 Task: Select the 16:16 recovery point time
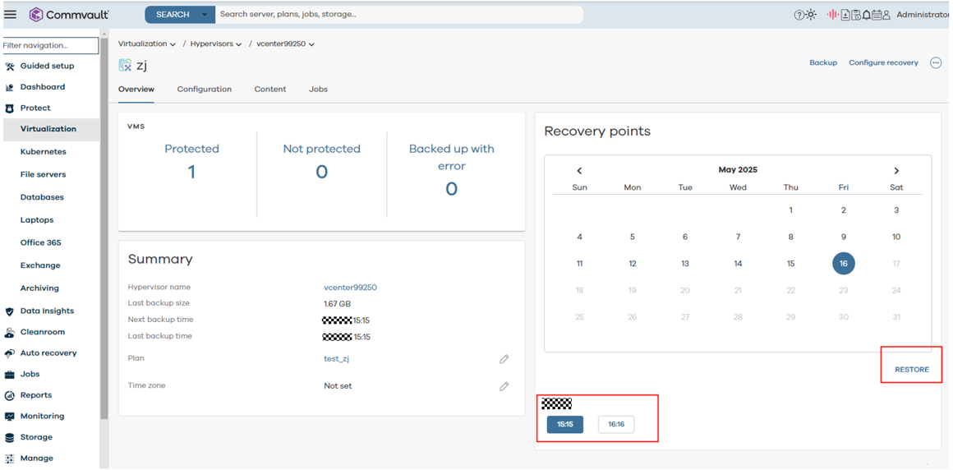[615, 425]
